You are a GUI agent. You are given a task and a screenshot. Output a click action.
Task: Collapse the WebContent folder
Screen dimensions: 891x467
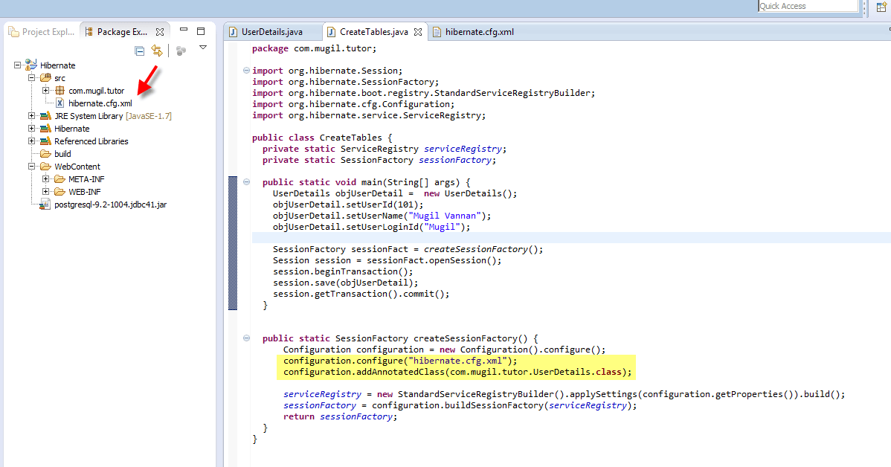pos(30,166)
